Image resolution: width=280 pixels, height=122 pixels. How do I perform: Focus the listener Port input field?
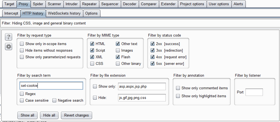click(x=254, y=92)
